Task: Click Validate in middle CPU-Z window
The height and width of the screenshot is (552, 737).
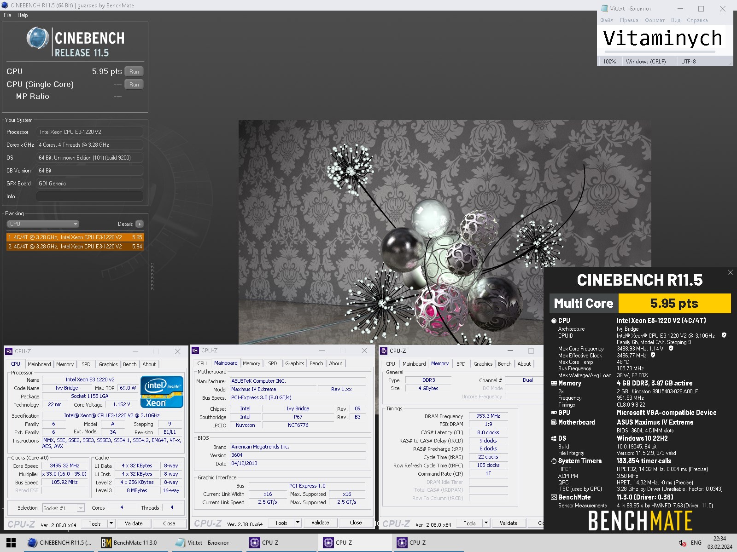Action: point(320,523)
